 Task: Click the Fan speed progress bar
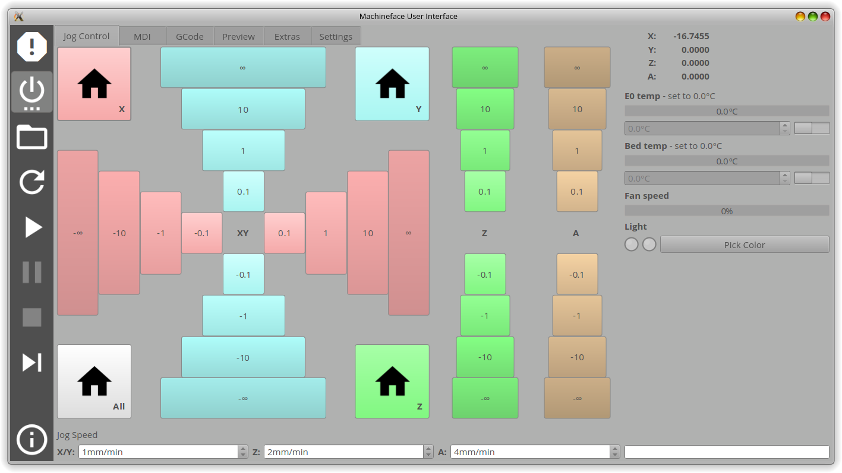pyautogui.click(x=726, y=211)
